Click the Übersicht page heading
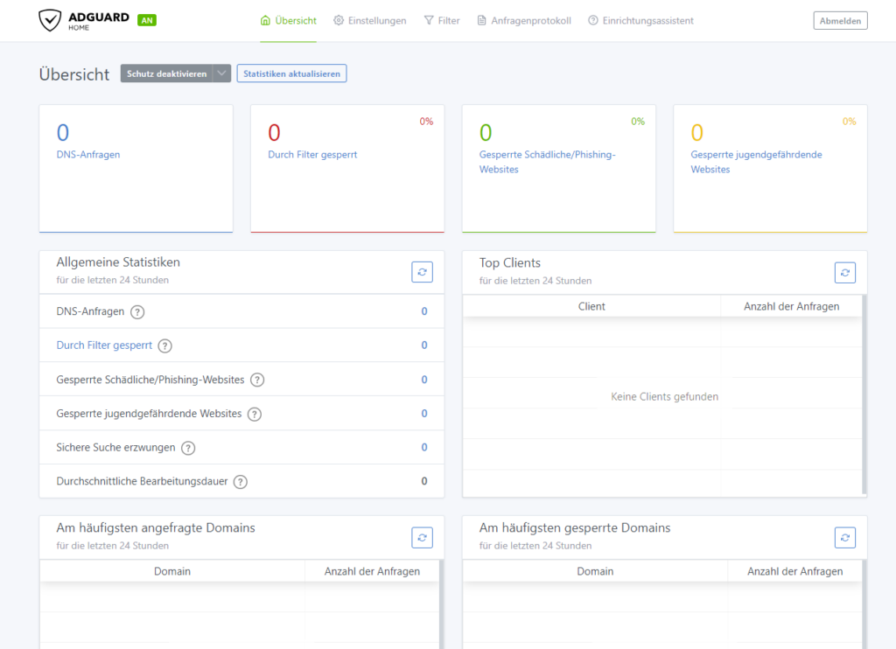 (74, 74)
